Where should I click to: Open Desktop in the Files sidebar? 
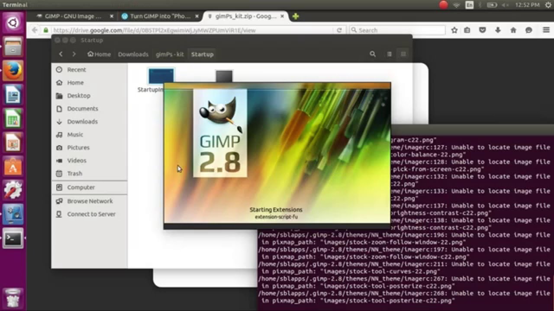click(x=89, y=95)
